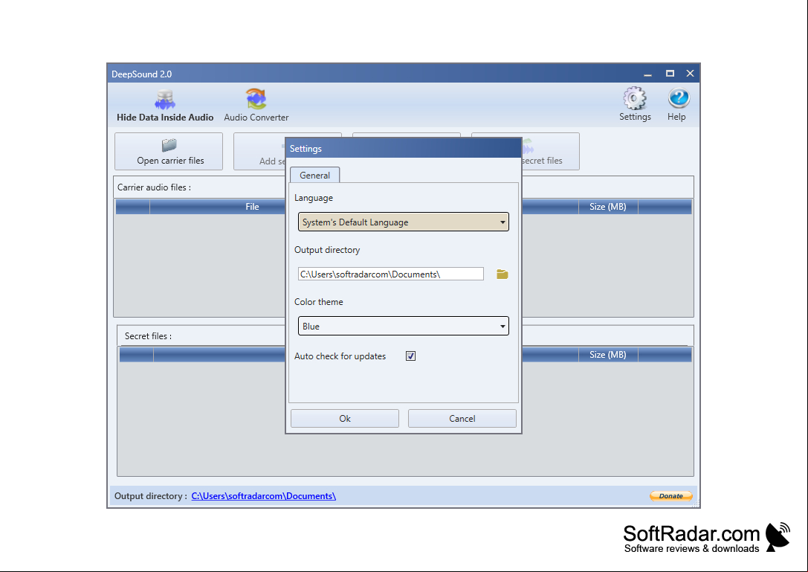Screen dimensions: 808x572
Task: Browse for output directory folder icon
Action: (502, 274)
